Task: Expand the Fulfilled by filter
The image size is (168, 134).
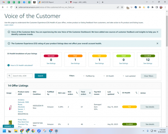Action: [89, 76]
